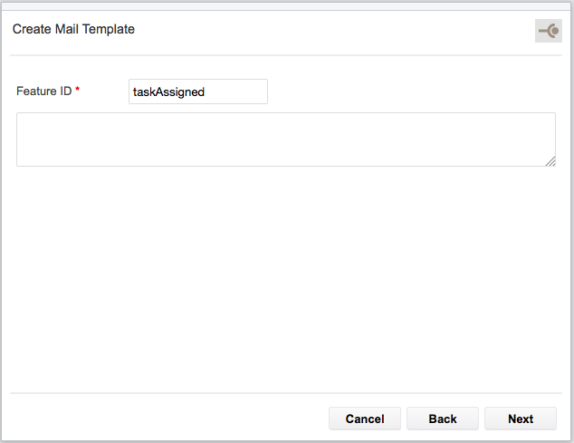The image size is (574, 443).
Task: Click the pin icon beside Create Mail Template
Action: (x=549, y=31)
